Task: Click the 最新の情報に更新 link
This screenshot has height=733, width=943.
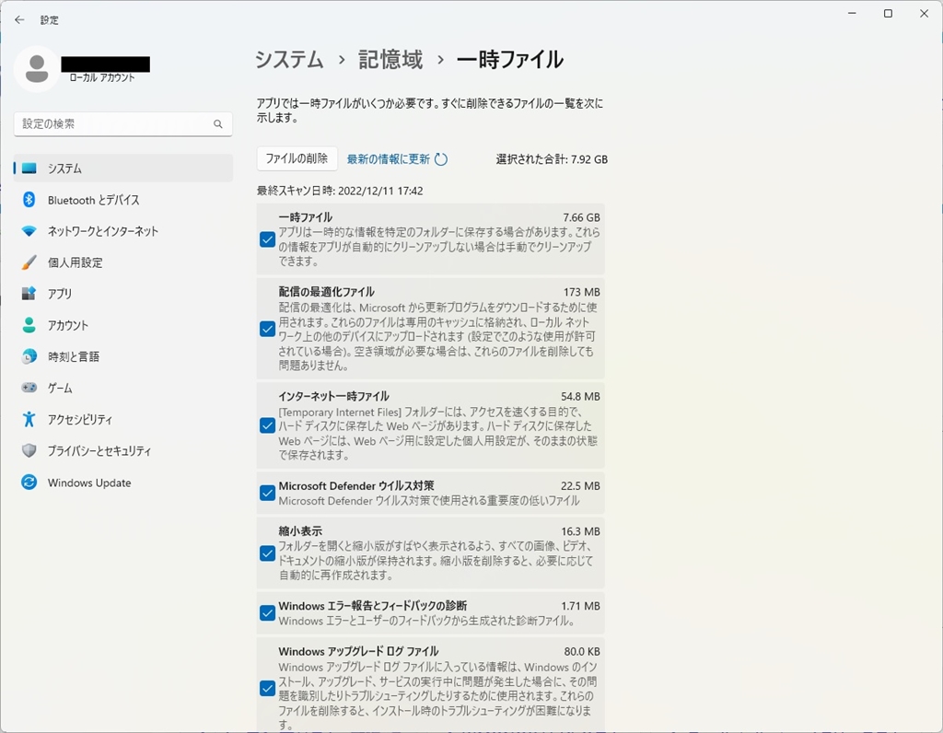Action: pyautogui.click(x=389, y=159)
